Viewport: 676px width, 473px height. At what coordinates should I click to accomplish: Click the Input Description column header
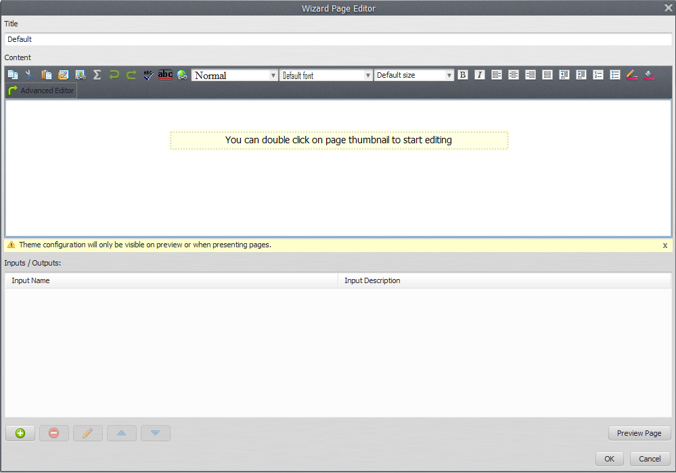coord(505,280)
